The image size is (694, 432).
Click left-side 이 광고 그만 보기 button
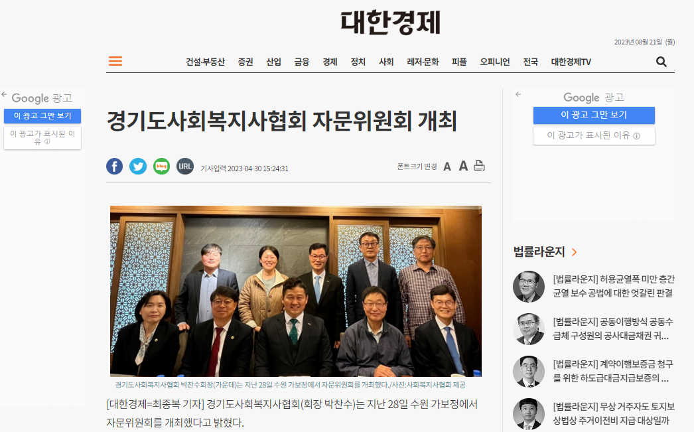point(42,116)
